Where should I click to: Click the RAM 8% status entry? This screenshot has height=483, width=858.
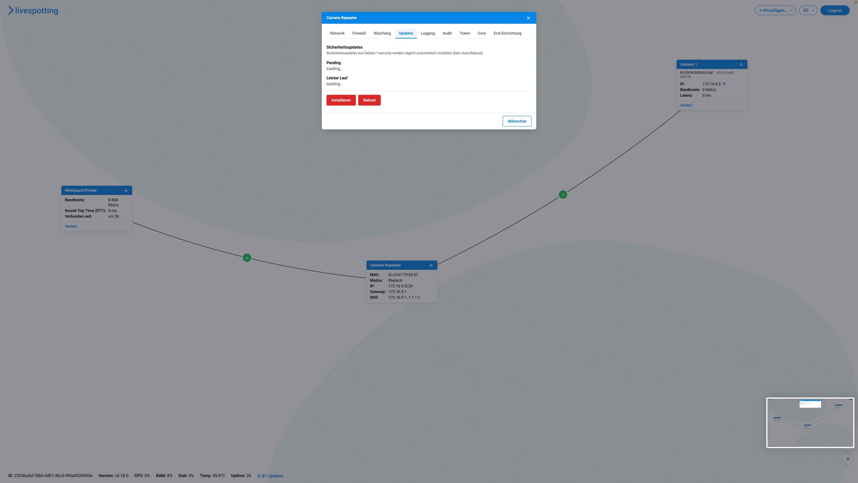[x=164, y=476]
